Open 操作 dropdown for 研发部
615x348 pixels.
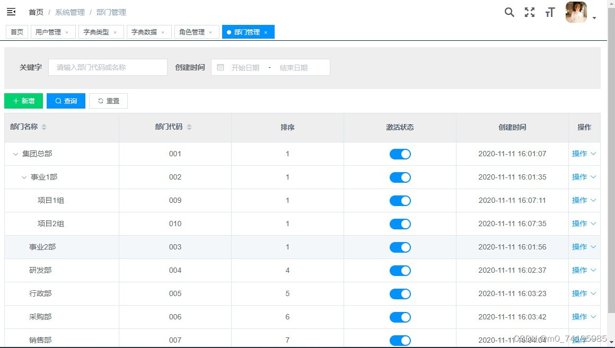(x=584, y=270)
